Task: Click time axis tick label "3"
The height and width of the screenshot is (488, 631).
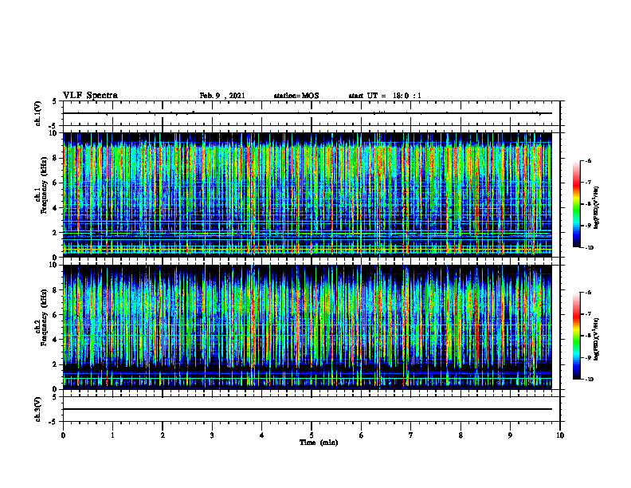Action: pos(212,435)
